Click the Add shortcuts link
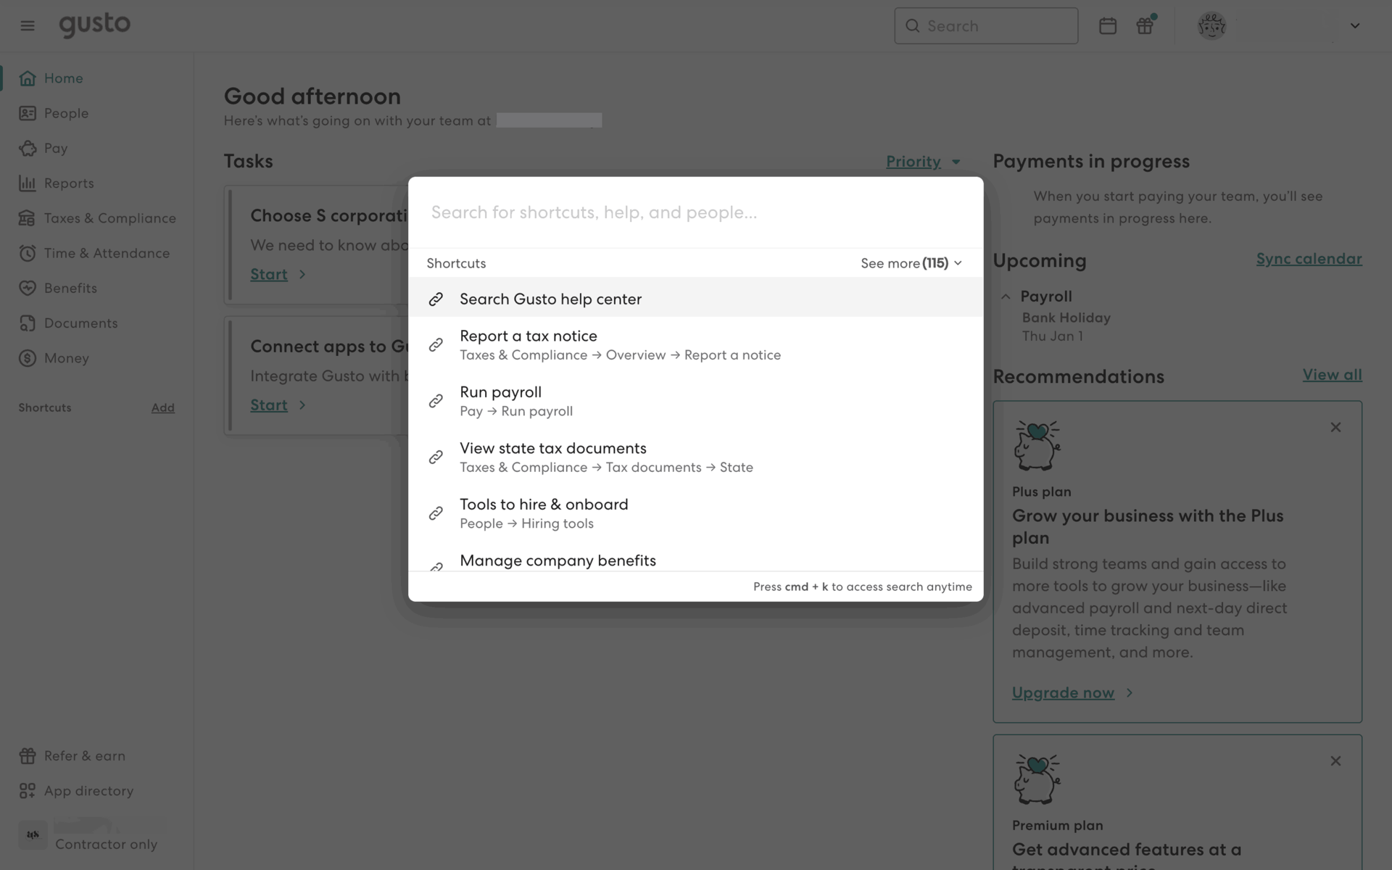1392x870 pixels. (162, 408)
